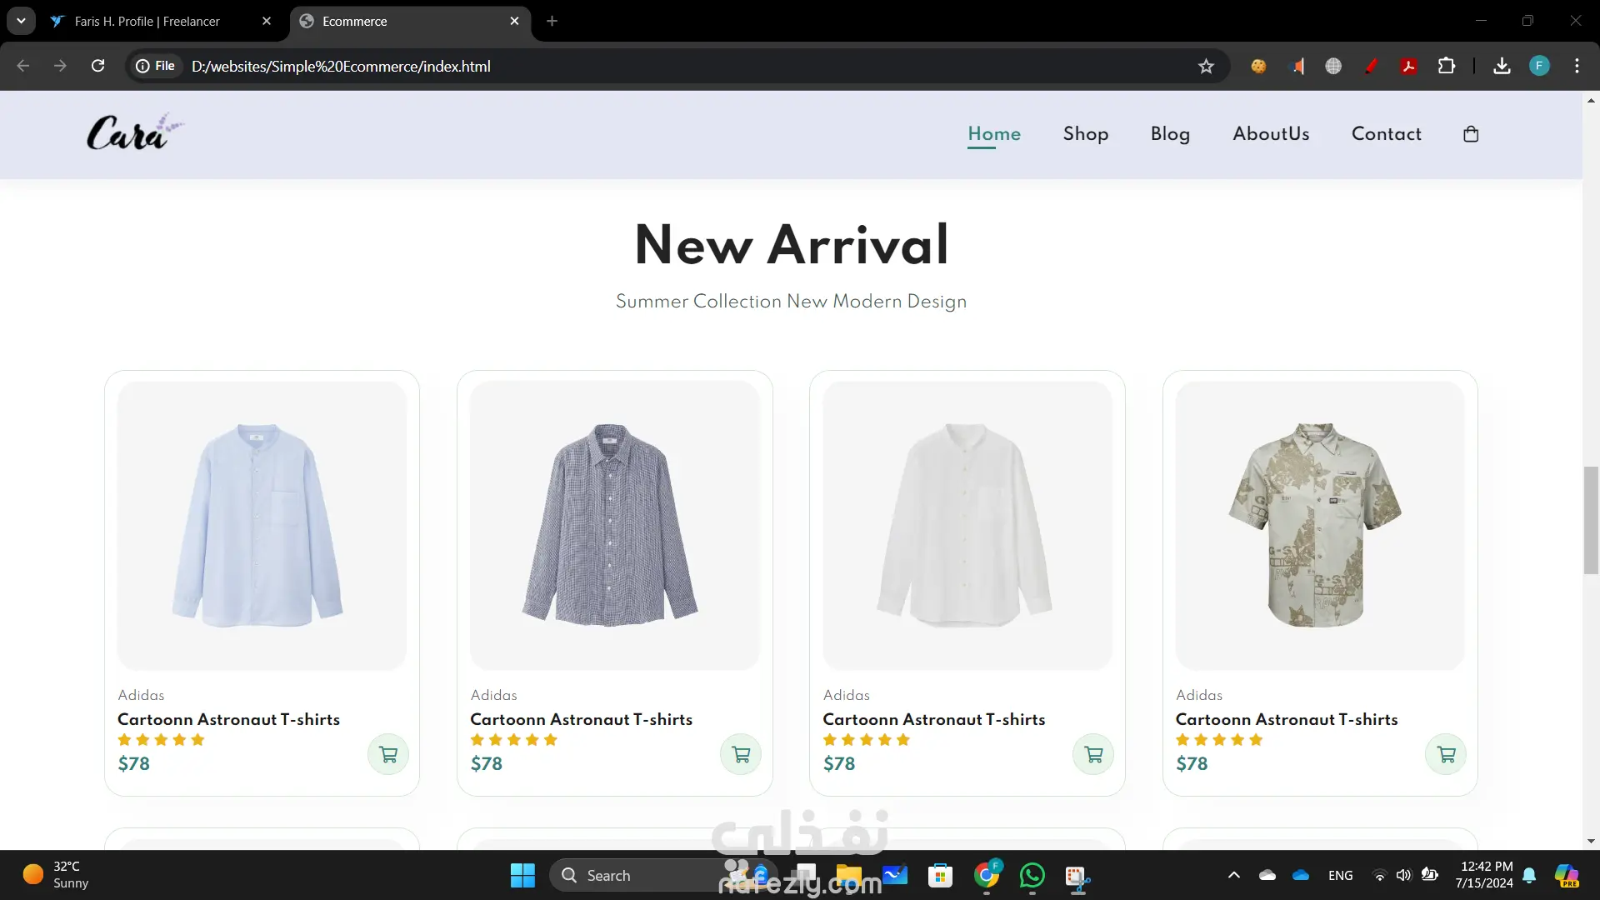Expand the tab search dropdown arrow
The height and width of the screenshot is (900, 1600).
(x=21, y=21)
